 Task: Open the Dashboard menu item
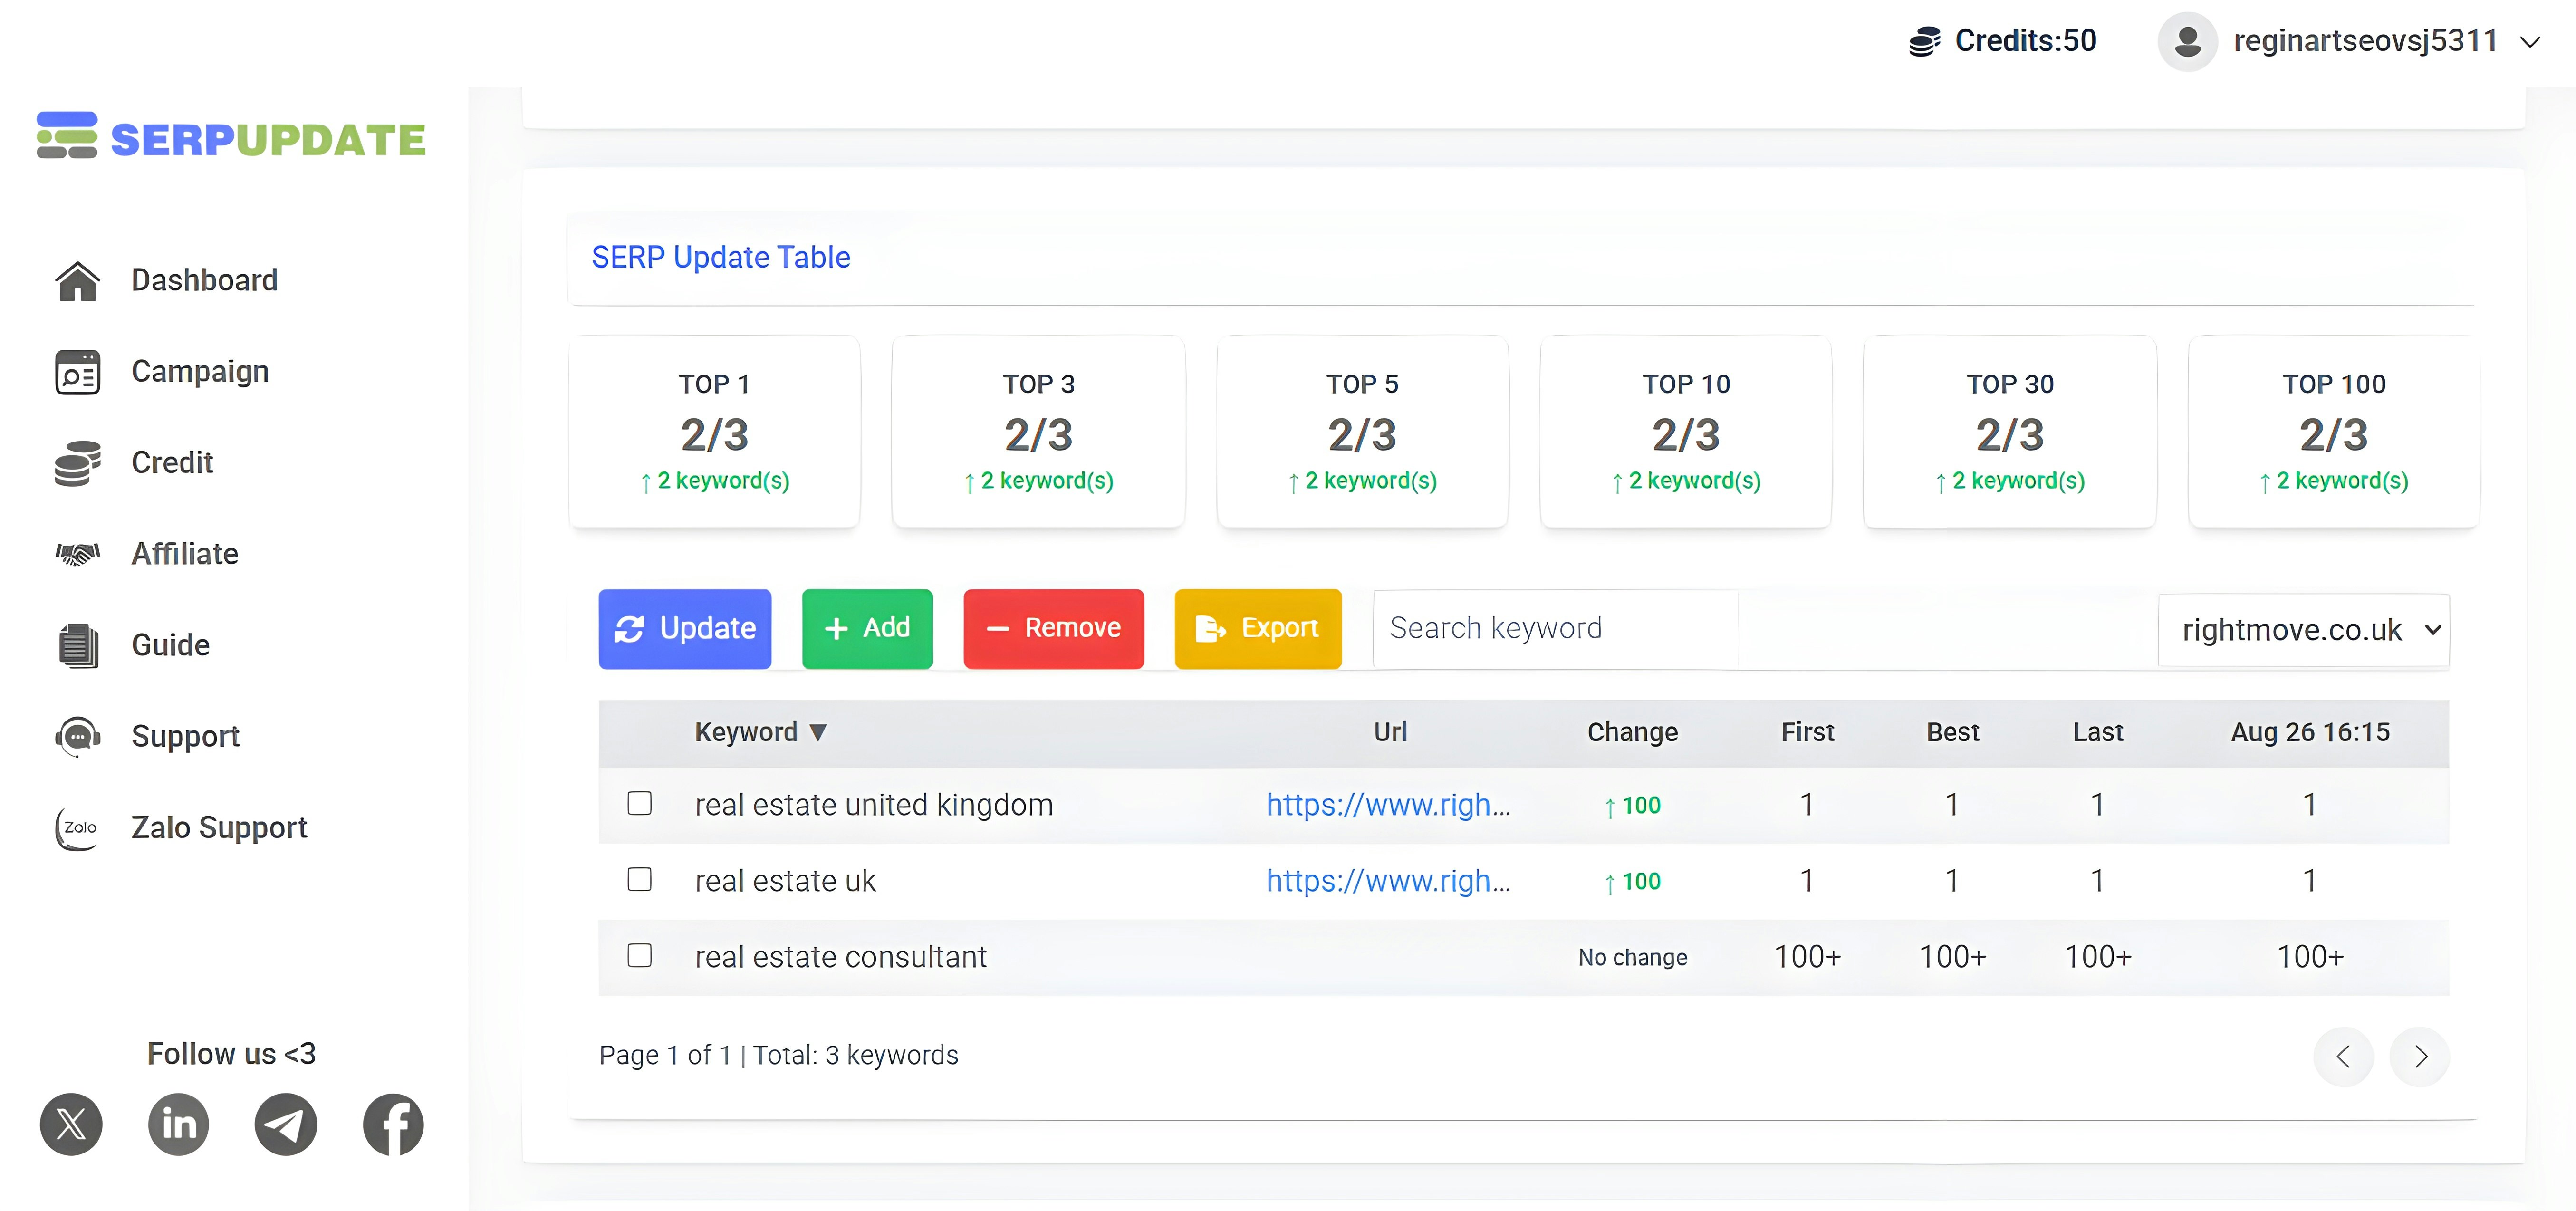point(204,280)
